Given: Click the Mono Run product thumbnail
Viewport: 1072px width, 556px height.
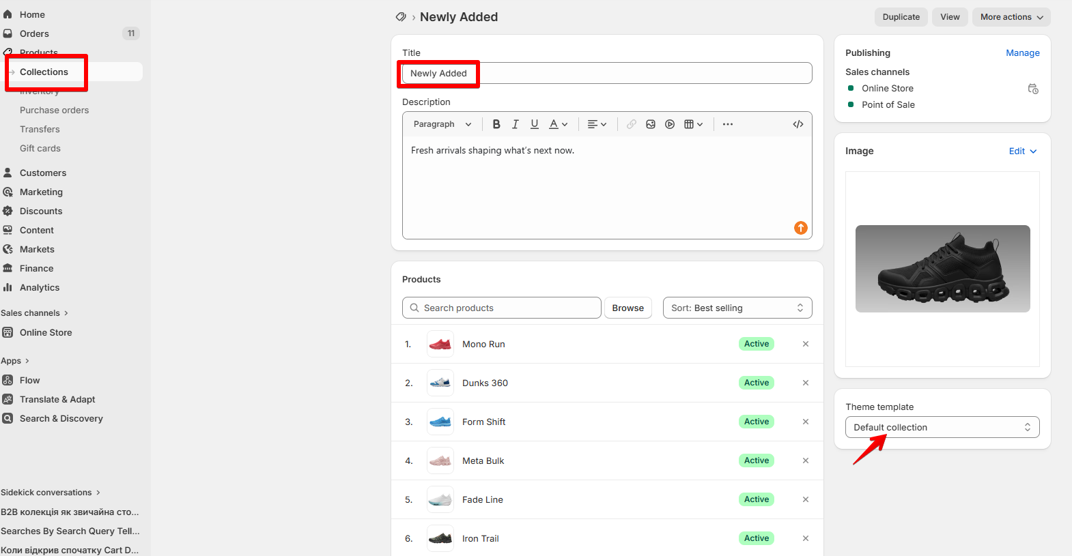Looking at the screenshot, I should pyautogui.click(x=440, y=344).
